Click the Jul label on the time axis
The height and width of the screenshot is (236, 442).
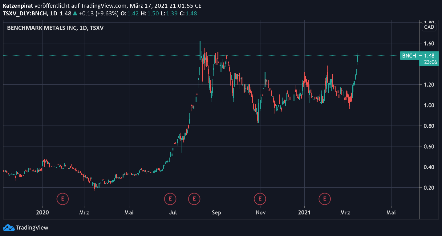(x=173, y=212)
